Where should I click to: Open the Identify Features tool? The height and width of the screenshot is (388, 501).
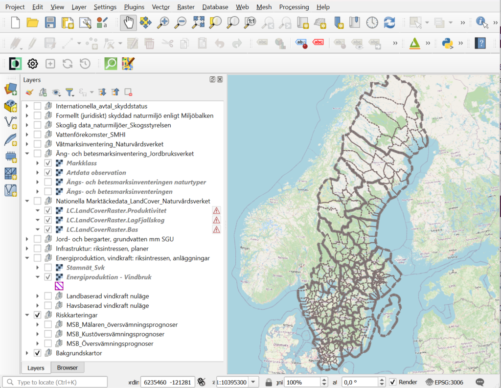(481, 22)
